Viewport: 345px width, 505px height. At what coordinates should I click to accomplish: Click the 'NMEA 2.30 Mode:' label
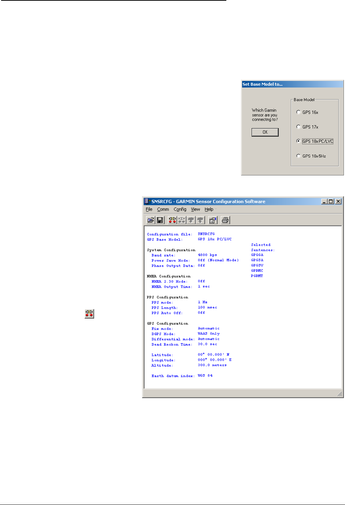point(169,282)
